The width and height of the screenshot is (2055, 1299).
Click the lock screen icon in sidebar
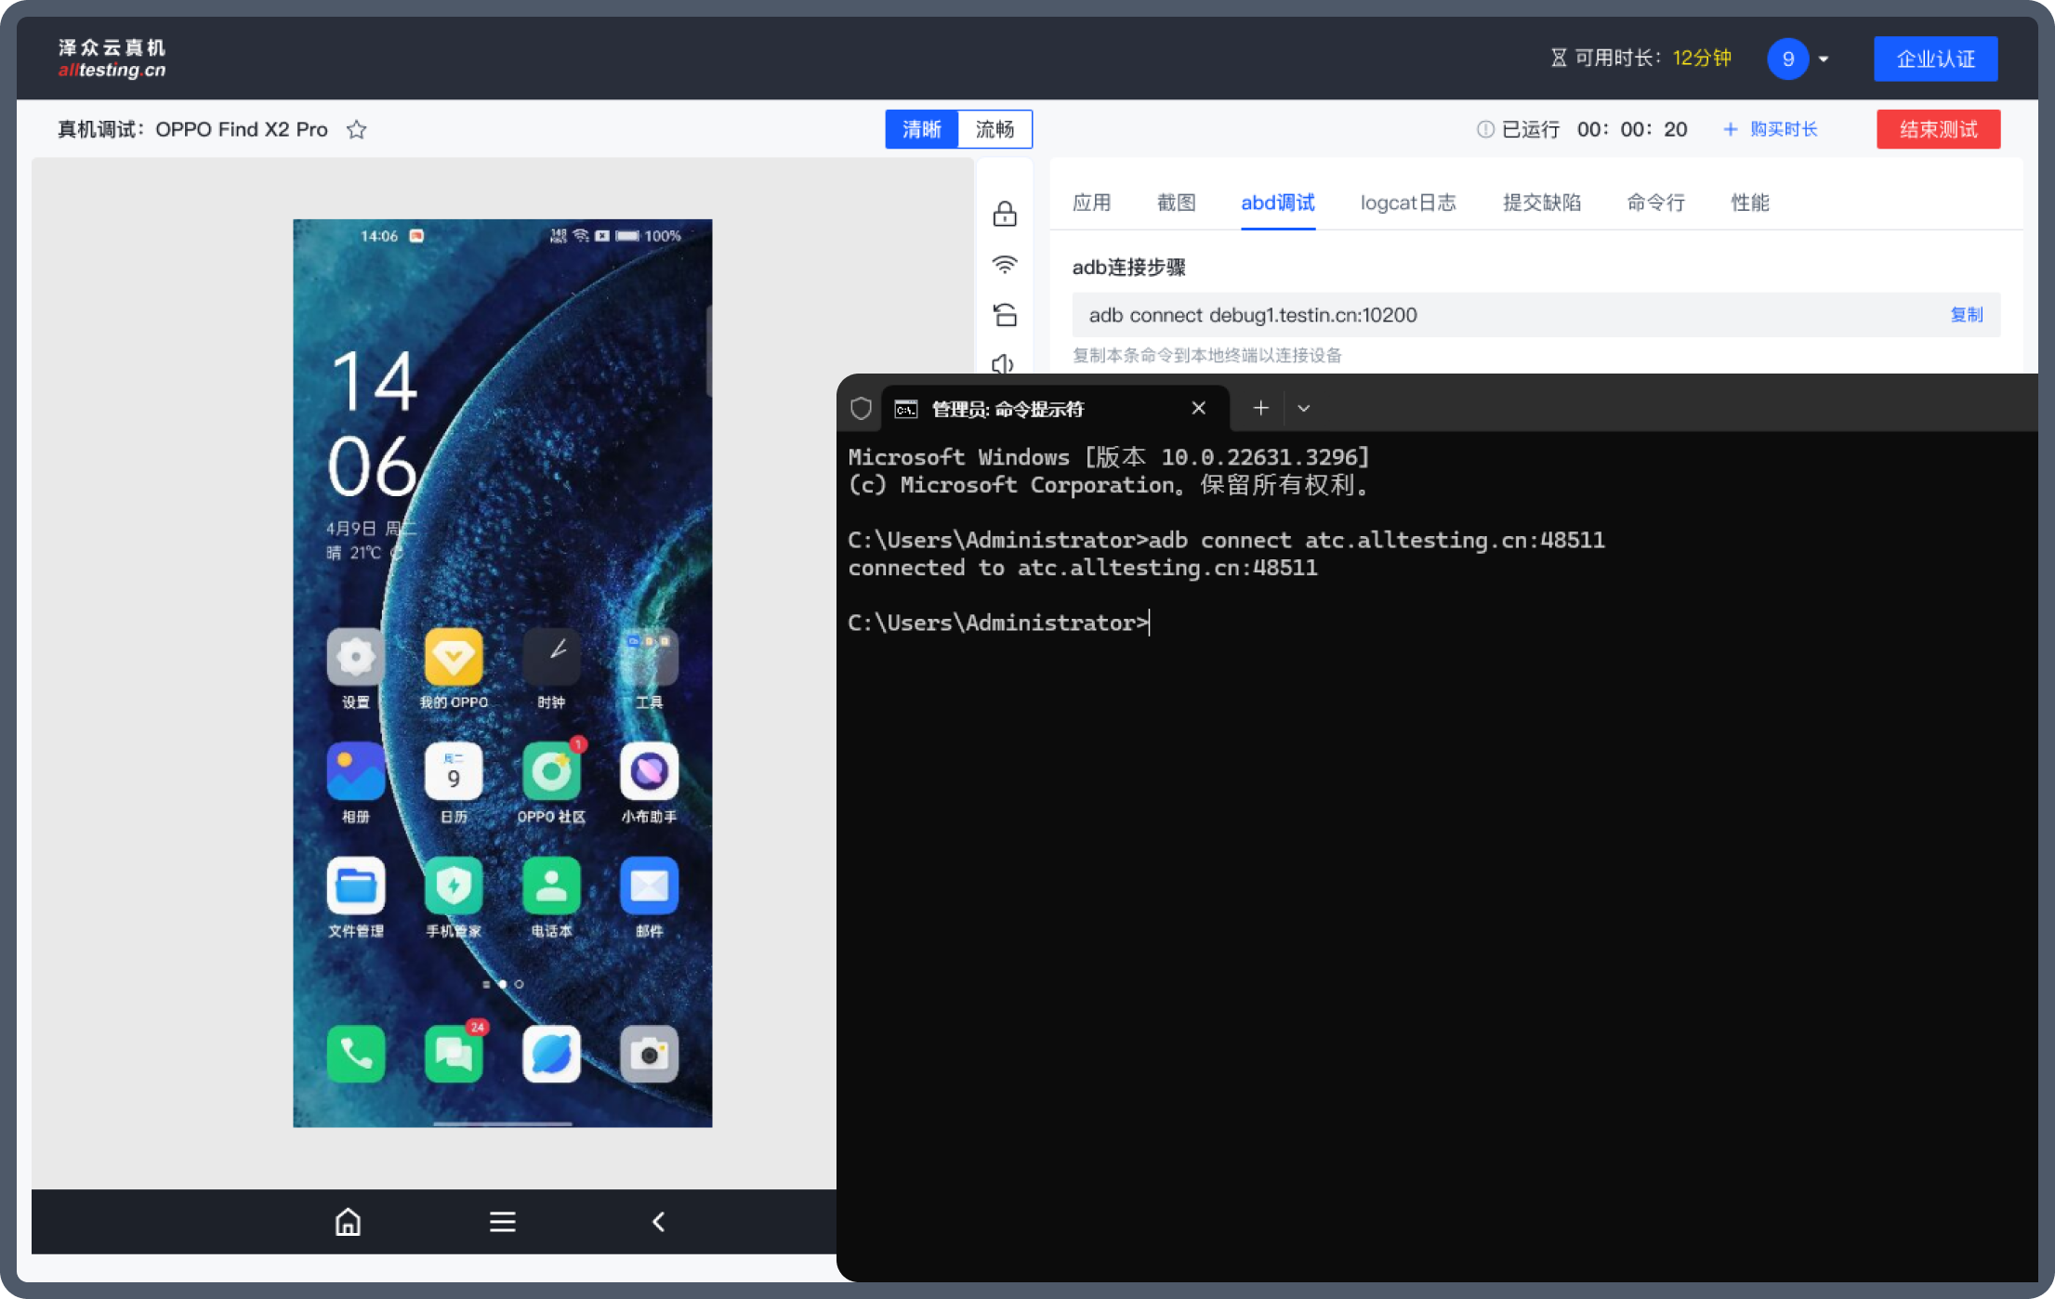pyautogui.click(x=1004, y=215)
